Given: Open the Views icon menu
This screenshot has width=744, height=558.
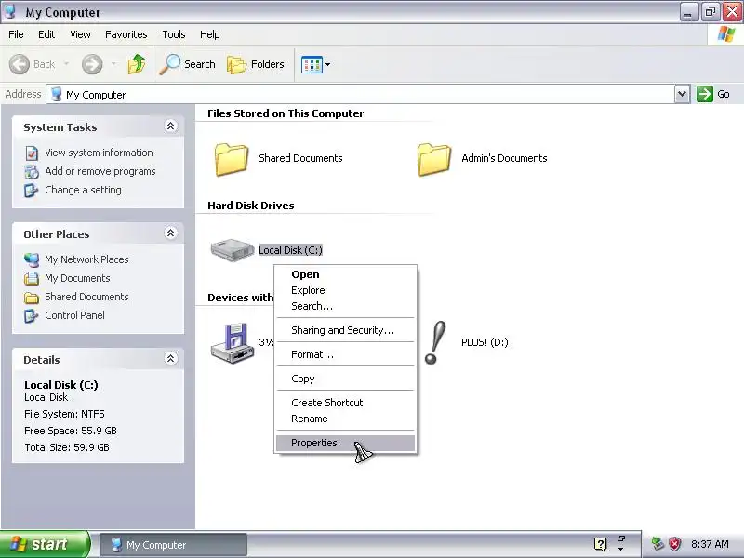Looking at the screenshot, I should [312, 64].
